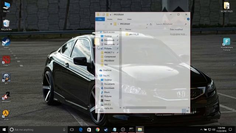
Task: Click the navigation pane scroll-down arrow
Action: pyautogui.click(x=120, y=108)
